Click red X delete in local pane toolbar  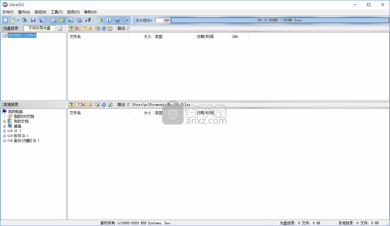coord(83,104)
